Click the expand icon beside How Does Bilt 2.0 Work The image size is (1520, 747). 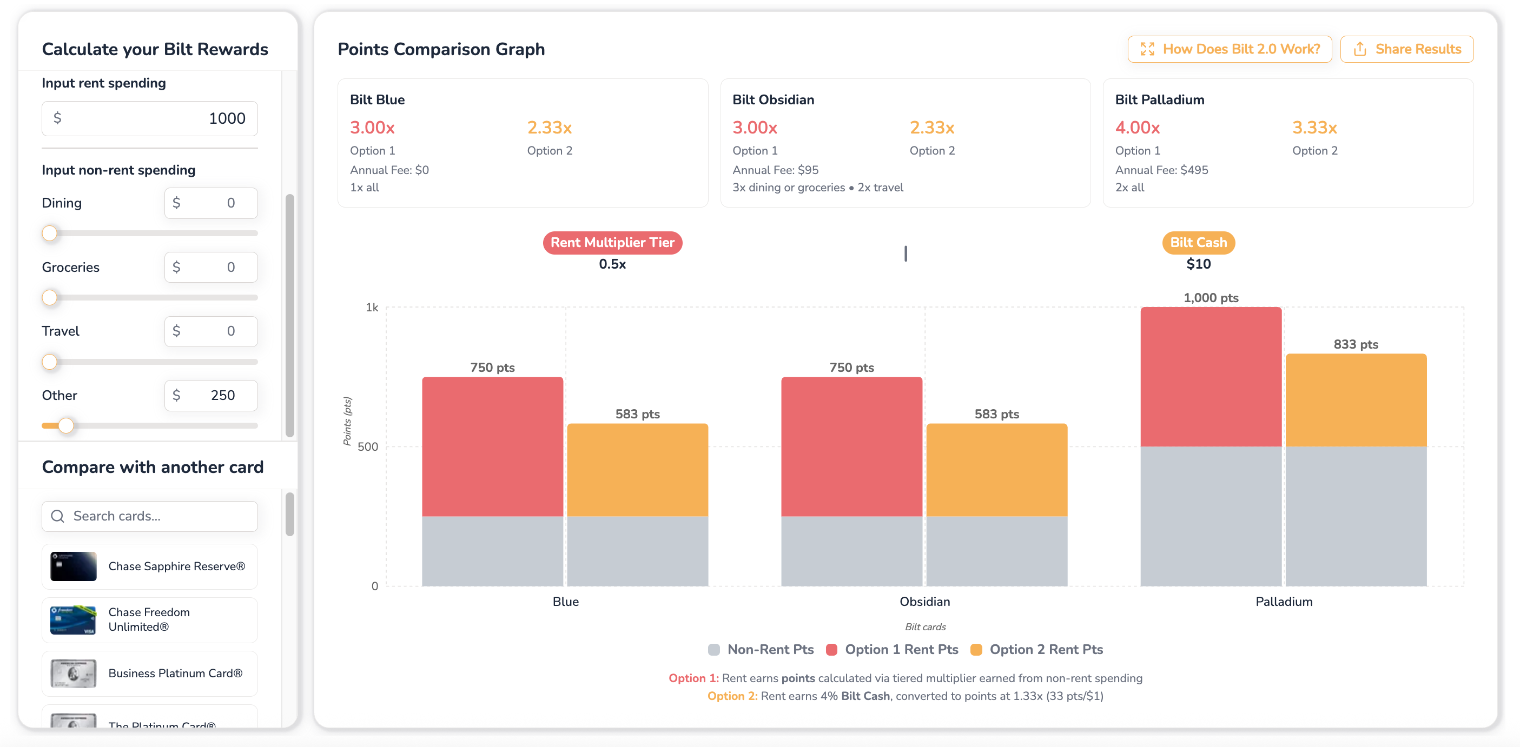1147,49
